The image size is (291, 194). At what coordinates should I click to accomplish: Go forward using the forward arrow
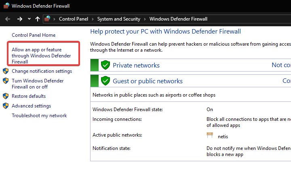[20, 19]
